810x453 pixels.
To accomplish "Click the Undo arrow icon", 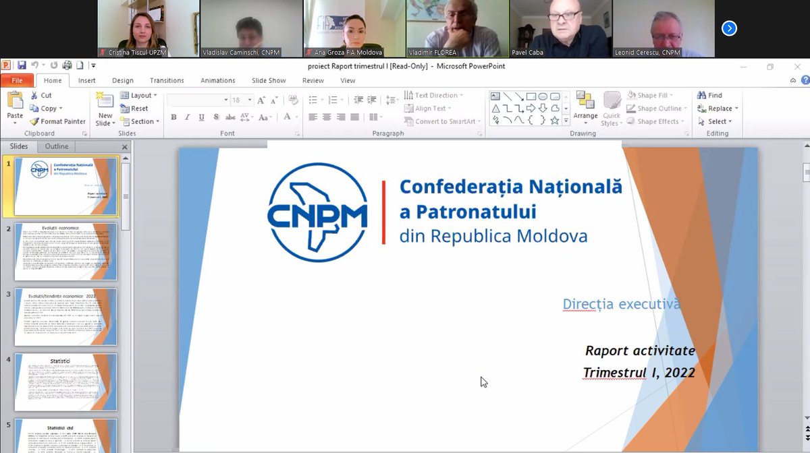I will click(x=34, y=65).
